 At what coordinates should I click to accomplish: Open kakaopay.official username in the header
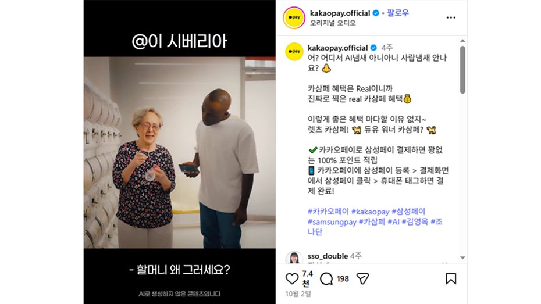pos(340,13)
